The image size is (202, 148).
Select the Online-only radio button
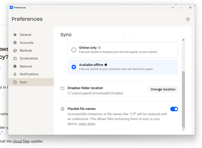pyautogui.click(x=74, y=50)
